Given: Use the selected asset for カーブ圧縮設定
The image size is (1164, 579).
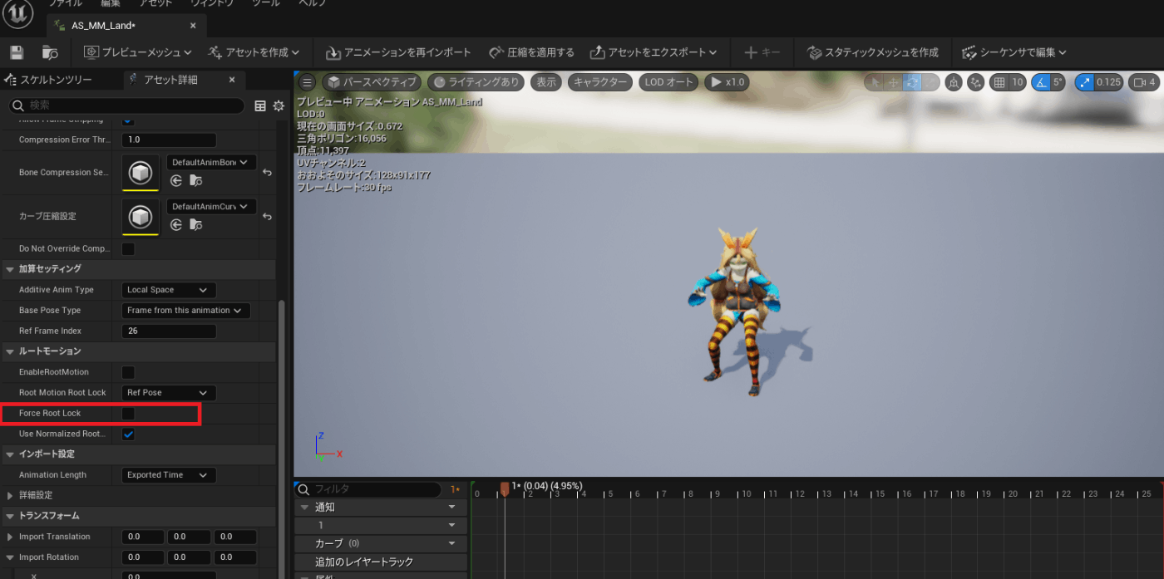Looking at the screenshot, I should 176,224.
